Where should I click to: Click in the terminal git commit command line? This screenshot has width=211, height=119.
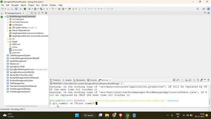73,103
